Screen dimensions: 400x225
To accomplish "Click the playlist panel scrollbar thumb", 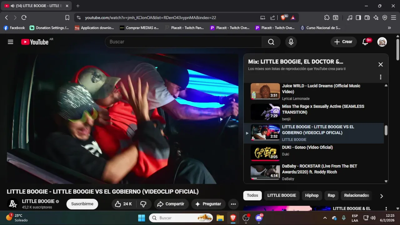I will 386,131.
